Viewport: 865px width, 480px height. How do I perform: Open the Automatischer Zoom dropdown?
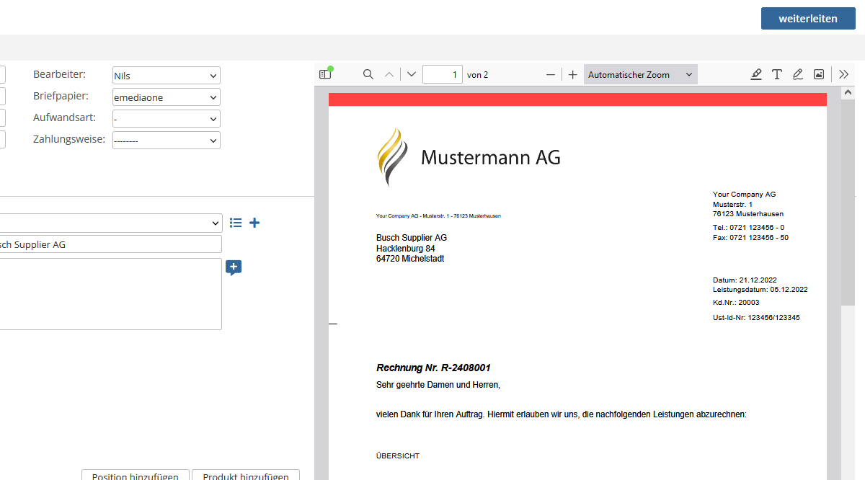[640, 74]
